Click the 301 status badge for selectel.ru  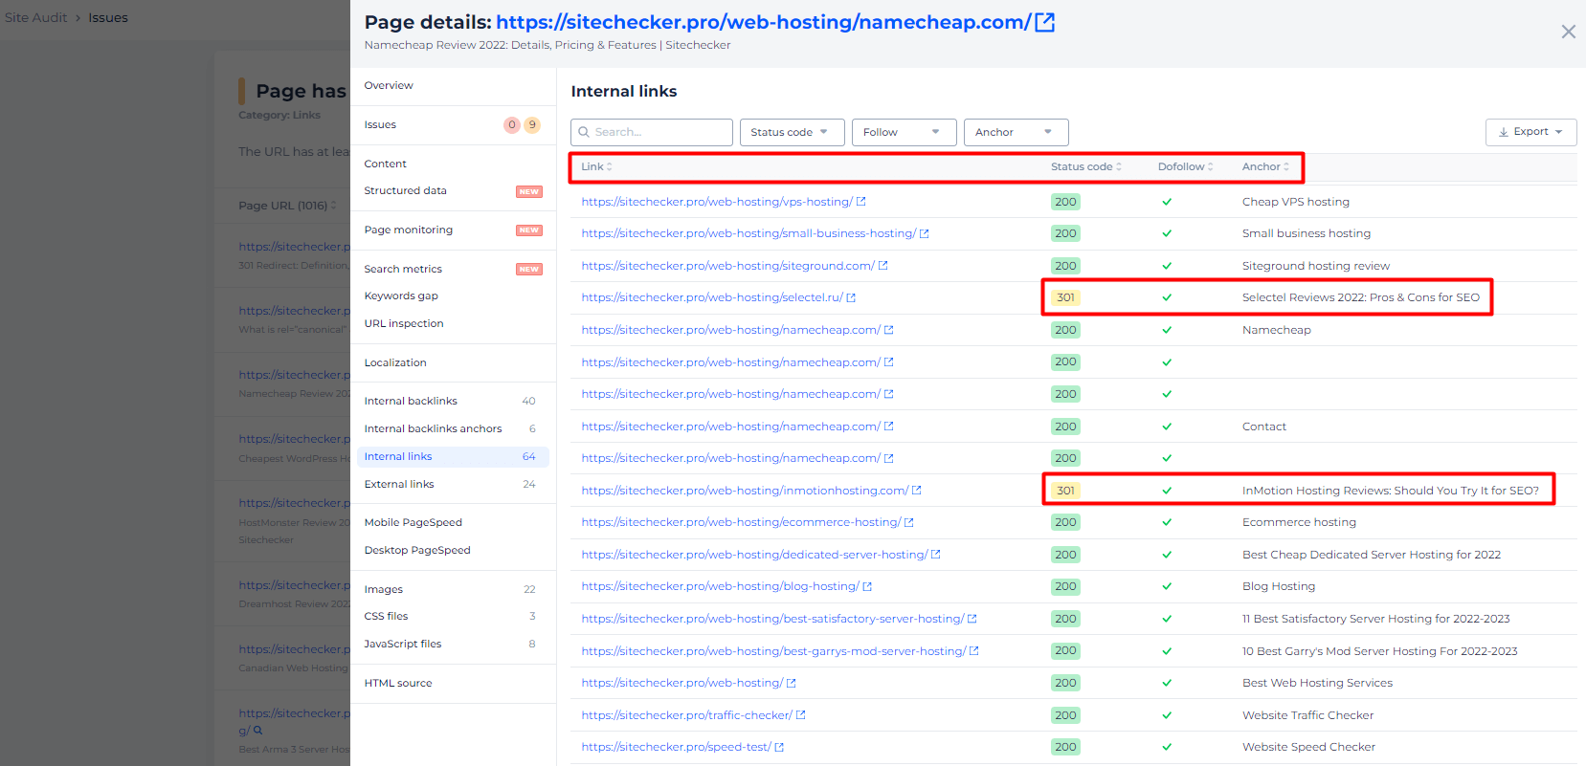(1065, 297)
